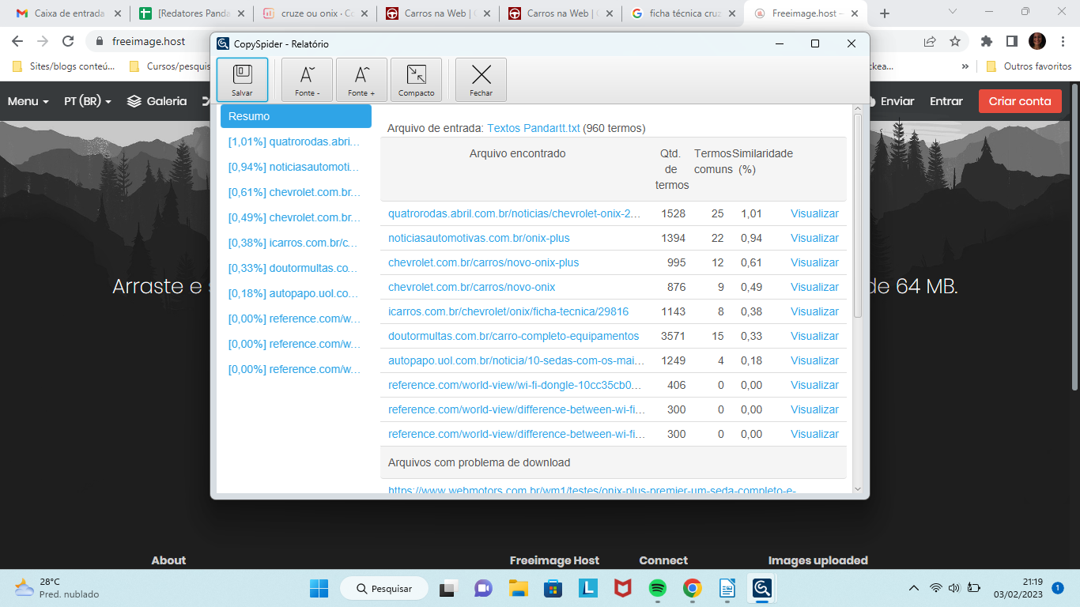Open the [0,61%] chevrolet.com.br sidebar entry
Viewport: 1080px width, 607px height.
coord(294,192)
